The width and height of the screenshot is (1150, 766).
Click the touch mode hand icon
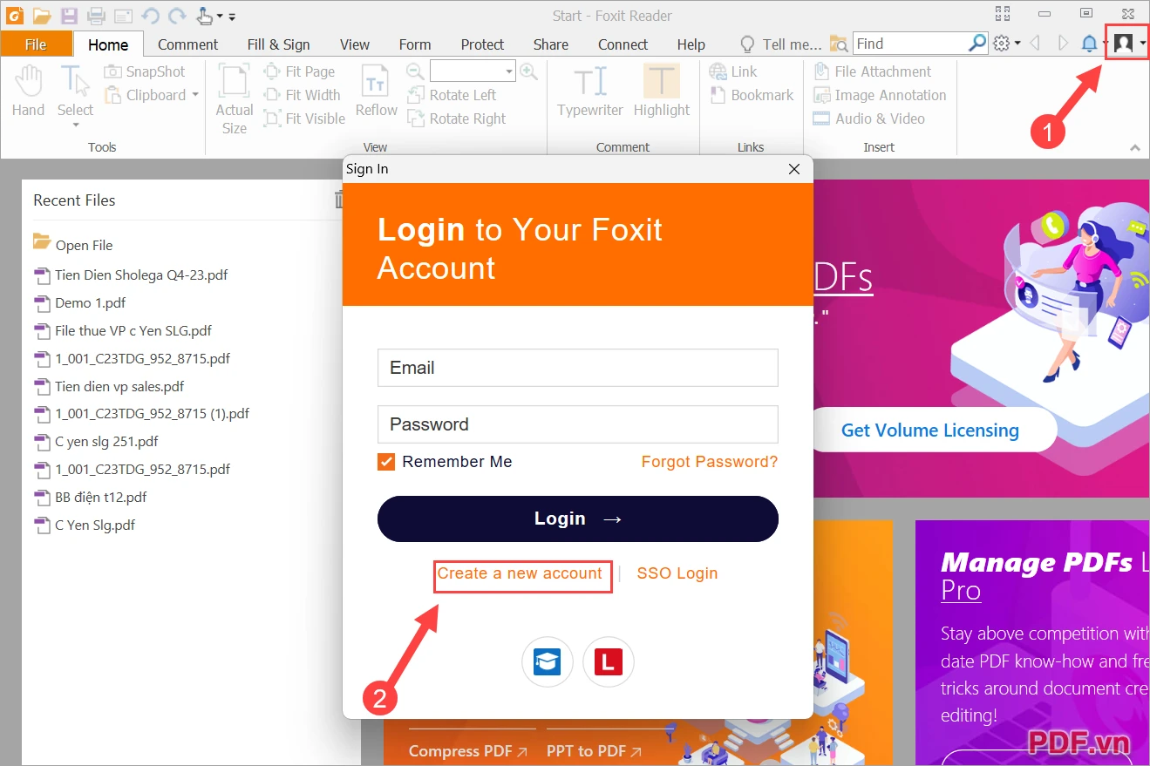click(x=204, y=16)
